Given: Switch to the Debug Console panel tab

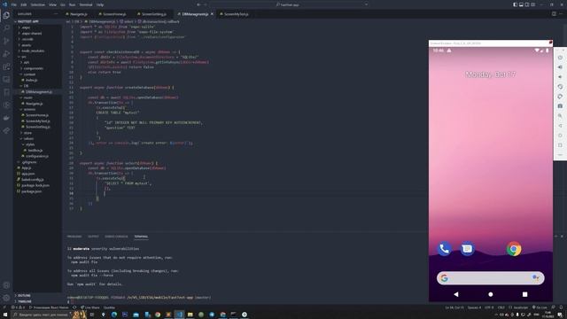Looking at the screenshot, I should click(x=116, y=237).
